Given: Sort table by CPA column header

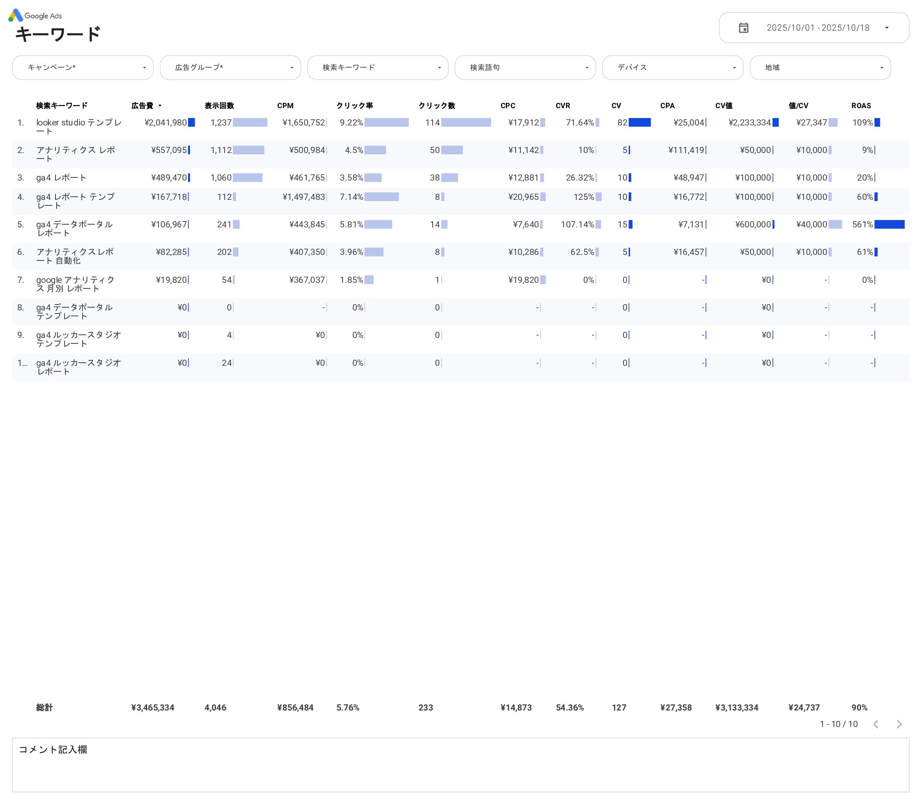Looking at the screenshot, I should point(667,106).
